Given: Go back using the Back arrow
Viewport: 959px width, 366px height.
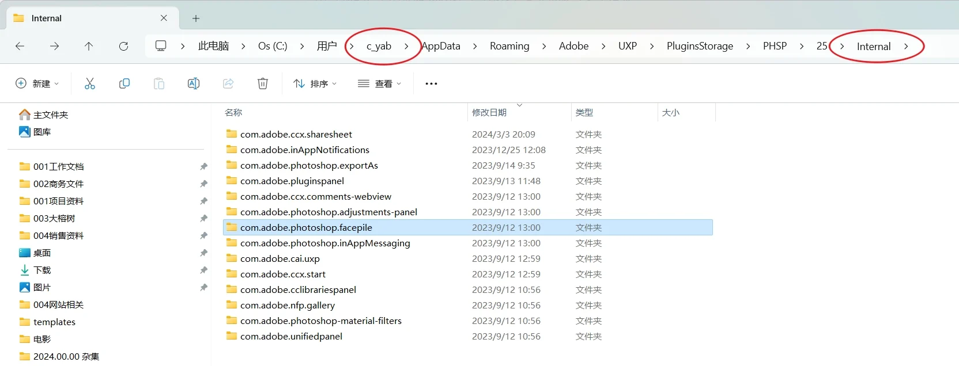Looking at the screenshot, I should pyautogui.click(x=20, y=46).
